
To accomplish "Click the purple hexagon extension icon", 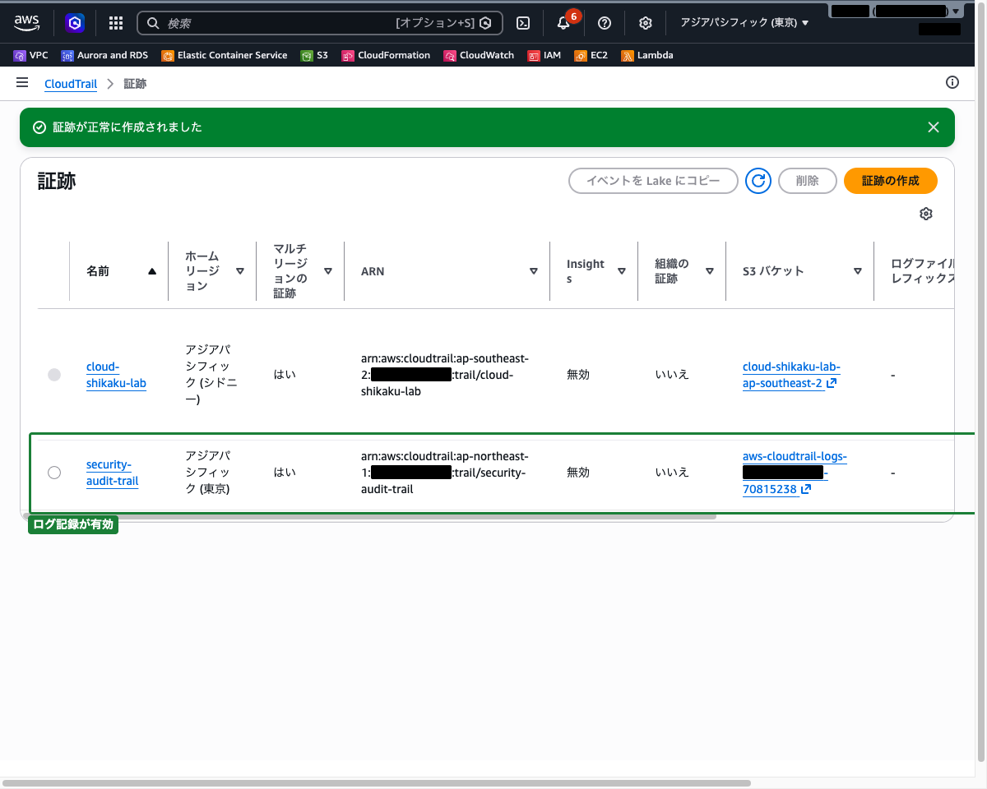I will pos(75,23).
